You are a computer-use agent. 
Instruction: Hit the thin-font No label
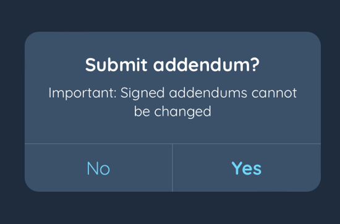tap(98, 168)
